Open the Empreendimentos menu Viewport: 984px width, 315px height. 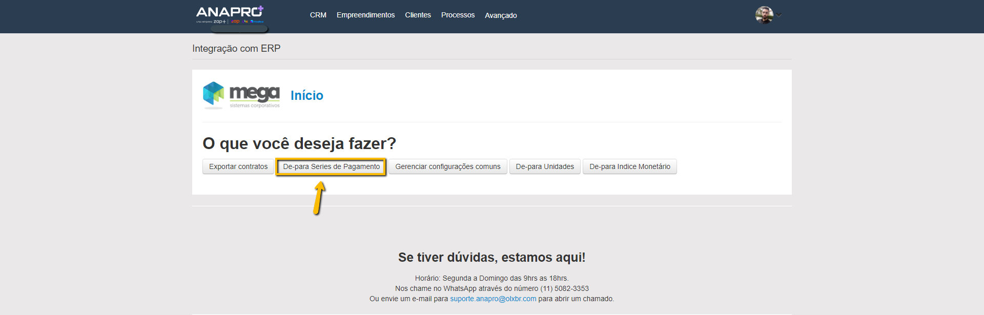point(365,15)
